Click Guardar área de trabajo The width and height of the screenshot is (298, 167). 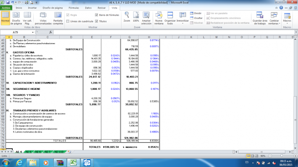pos(259,17)
